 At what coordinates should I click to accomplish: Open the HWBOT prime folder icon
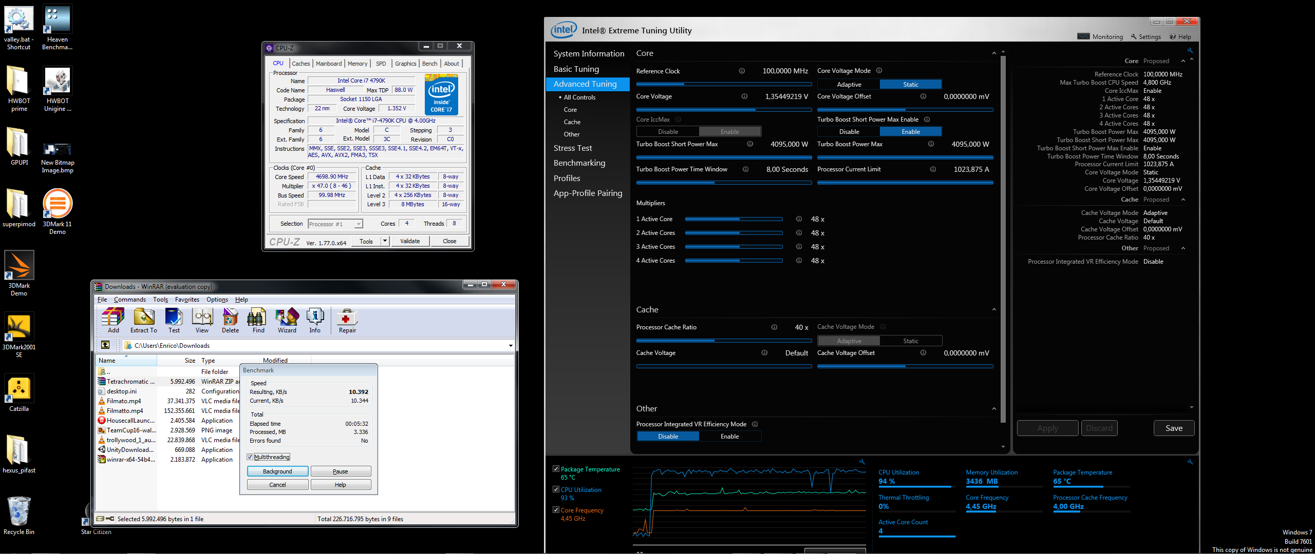point(19,89)
